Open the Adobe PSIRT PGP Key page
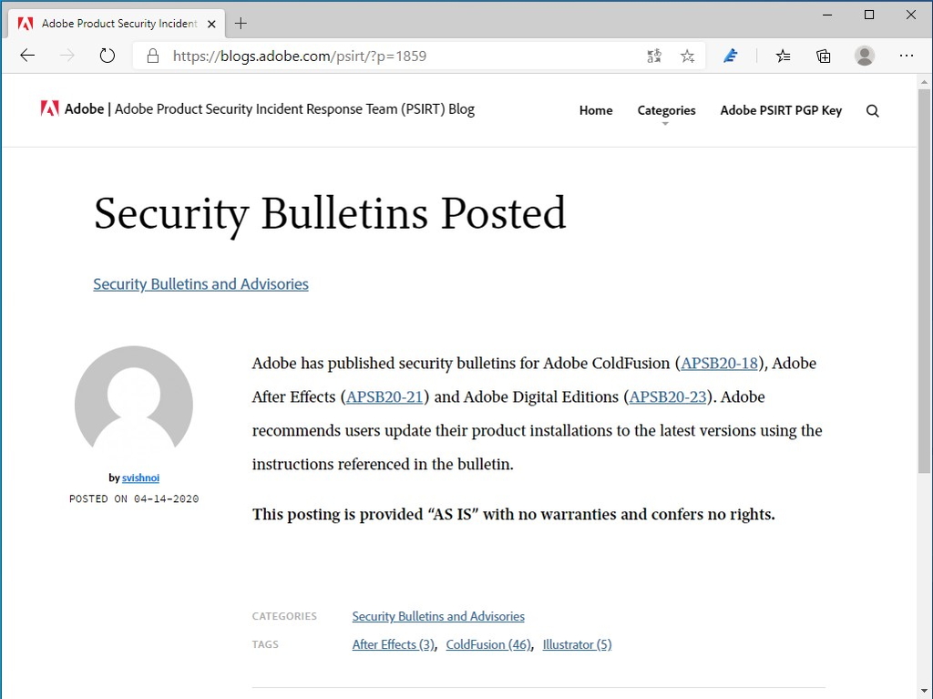 tap(781, 110)
